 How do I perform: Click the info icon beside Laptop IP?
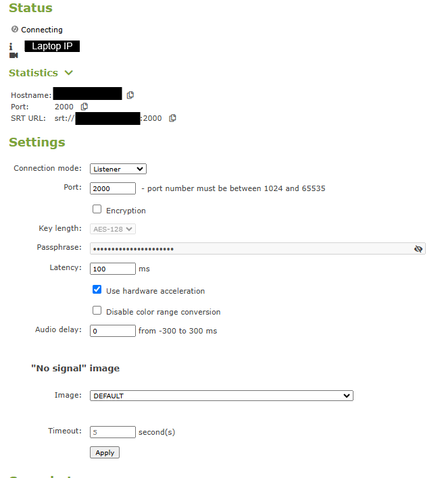(x=11, y=47)
